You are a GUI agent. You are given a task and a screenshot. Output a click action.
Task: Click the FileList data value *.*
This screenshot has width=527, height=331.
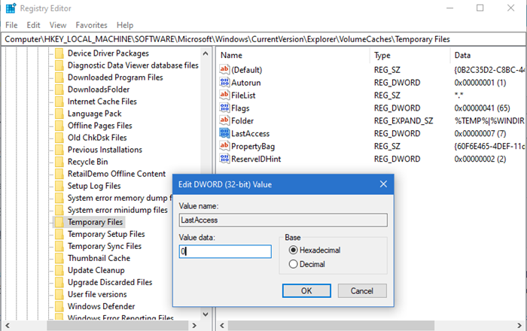(458, 96)
